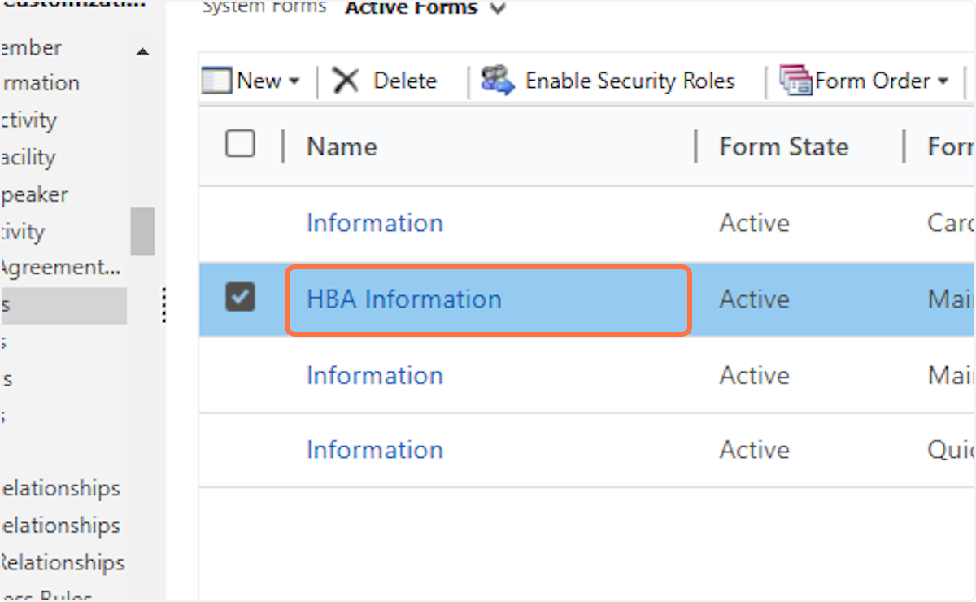Open the last Information form in list
976x602 pixels.
click(x=374, y=450)
